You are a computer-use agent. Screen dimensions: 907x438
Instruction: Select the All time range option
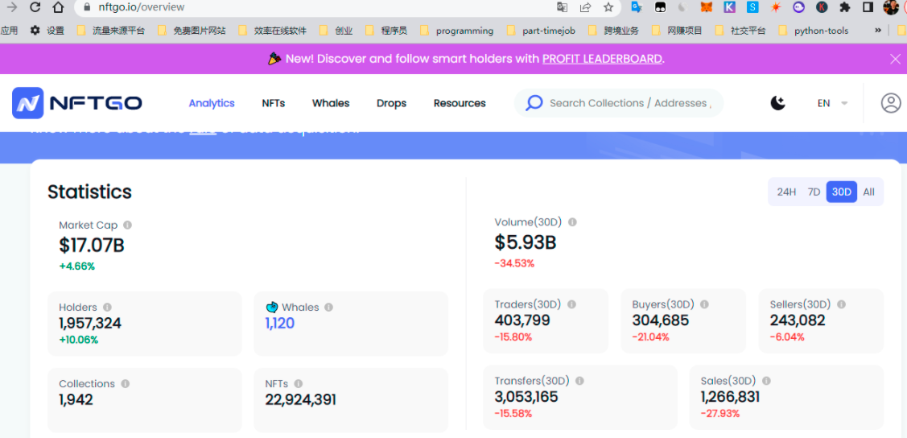click(x=868, y=192)
